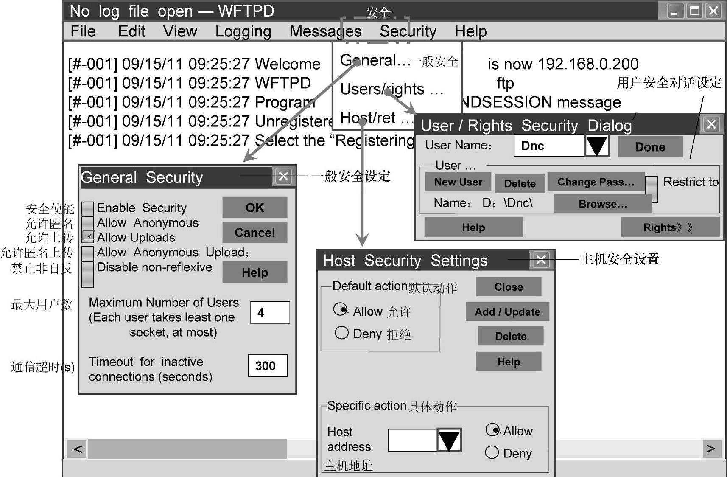Click OK in General Security dialog
The width and height of the screenshot is (727, 477).
coord(255,208)
